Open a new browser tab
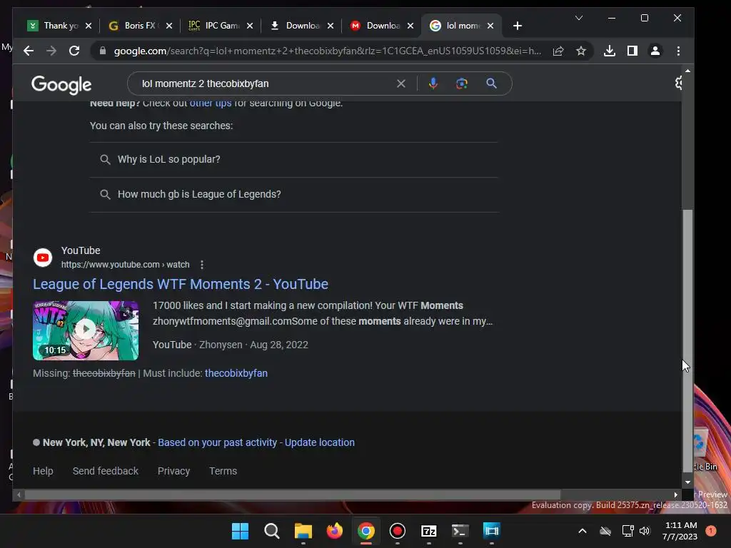The height and width of the screenshot is (548, 731). [x=518, y=26]
